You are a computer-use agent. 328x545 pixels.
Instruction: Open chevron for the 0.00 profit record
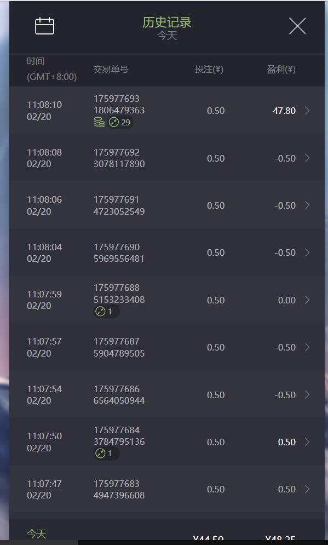coord(307,300)
